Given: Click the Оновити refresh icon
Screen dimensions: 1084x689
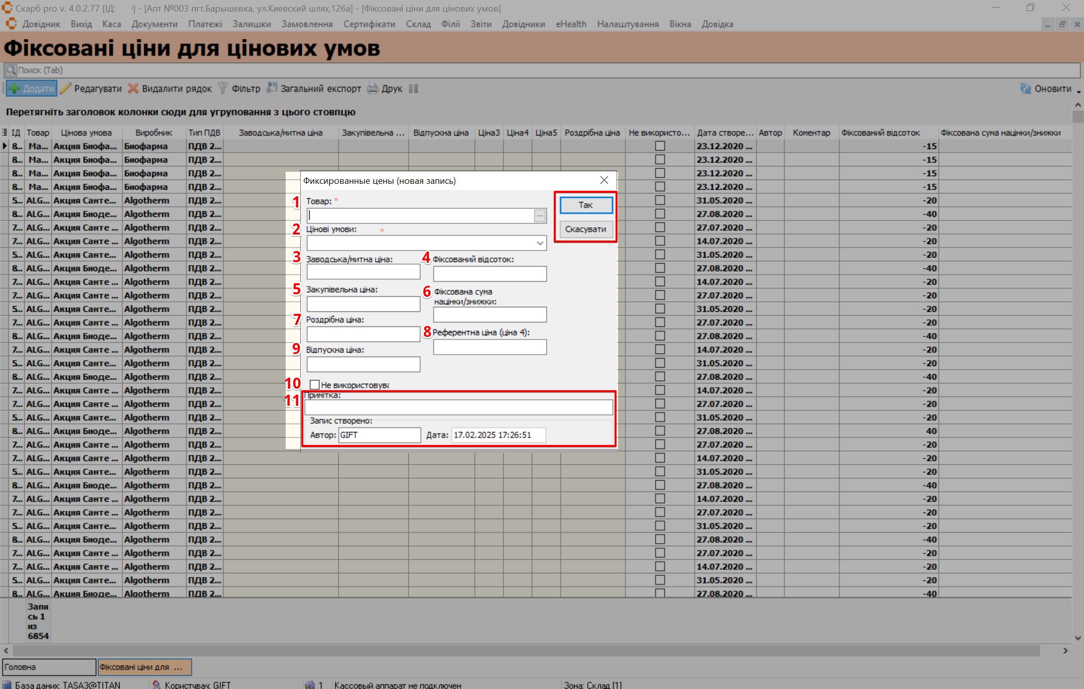Looking at the screenshot, I should coord(1026,88).
